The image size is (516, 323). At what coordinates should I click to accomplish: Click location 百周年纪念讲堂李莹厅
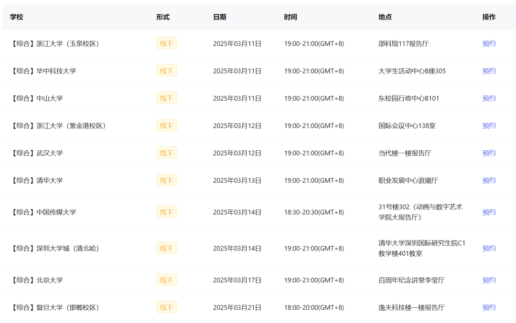tap(411, 280)
